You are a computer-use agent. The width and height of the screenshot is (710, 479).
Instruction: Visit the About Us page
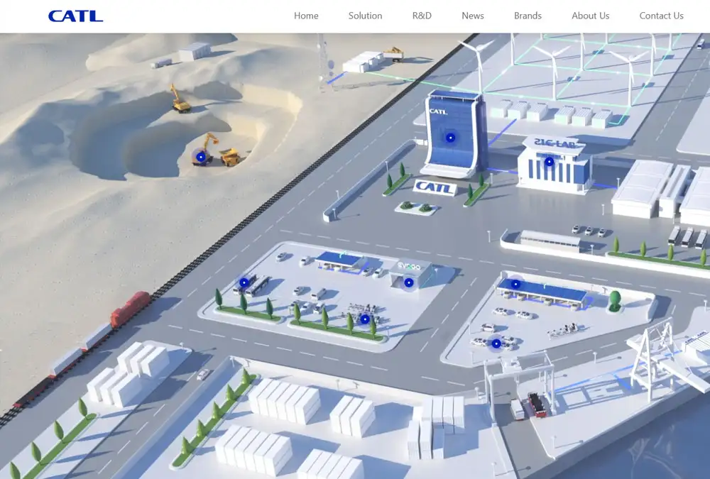pyautogui.click(x=591, y=16)
